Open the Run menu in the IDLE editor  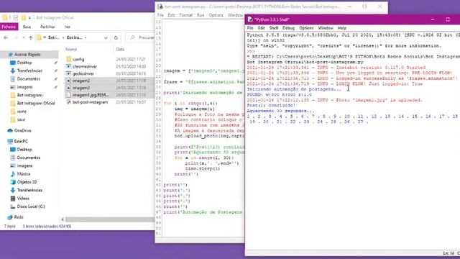[201, 15]
